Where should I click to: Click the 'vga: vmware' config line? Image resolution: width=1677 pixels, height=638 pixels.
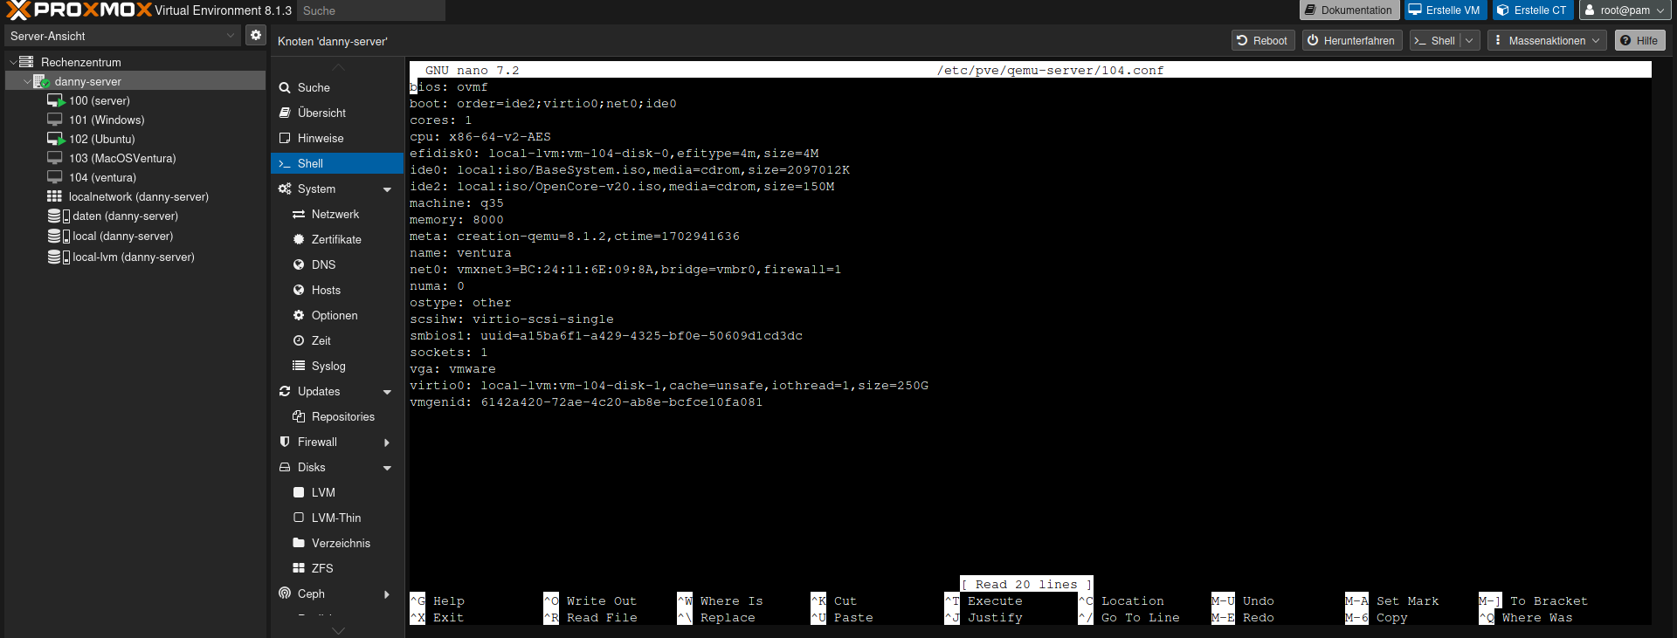click(452, 369)
